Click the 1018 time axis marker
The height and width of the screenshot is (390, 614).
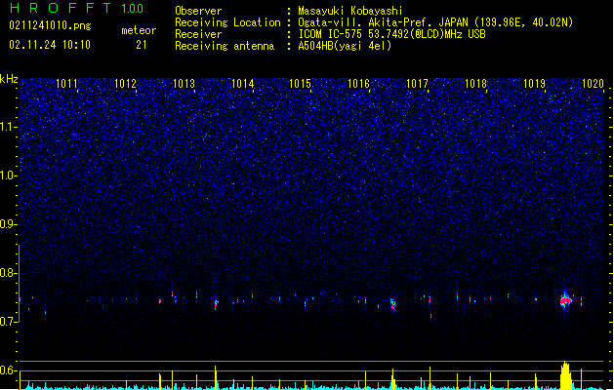(x=475, y=84)
